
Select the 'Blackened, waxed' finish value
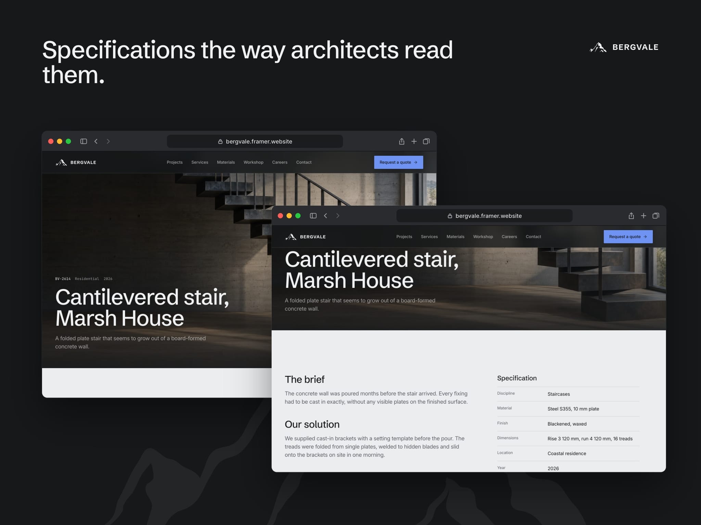[567, 424]
